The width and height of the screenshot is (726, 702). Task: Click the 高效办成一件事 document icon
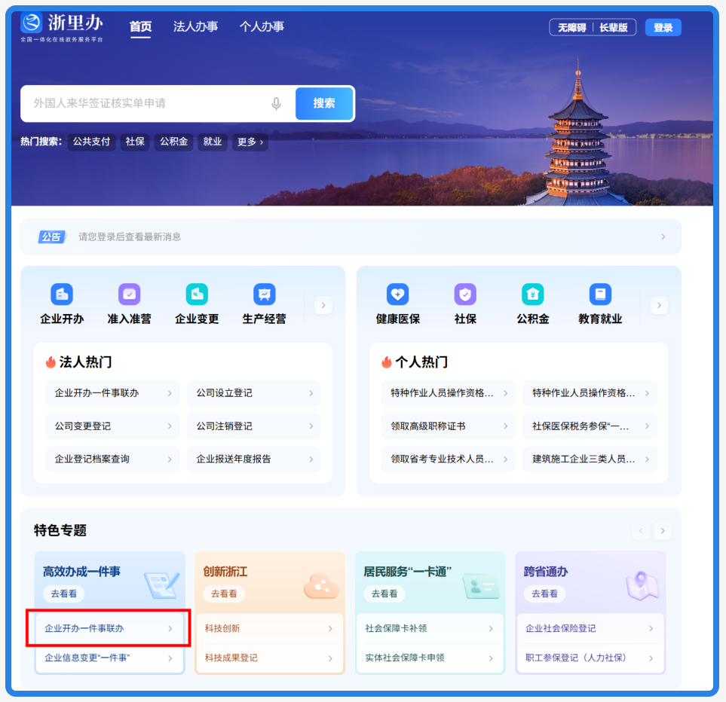pos(161,584)
